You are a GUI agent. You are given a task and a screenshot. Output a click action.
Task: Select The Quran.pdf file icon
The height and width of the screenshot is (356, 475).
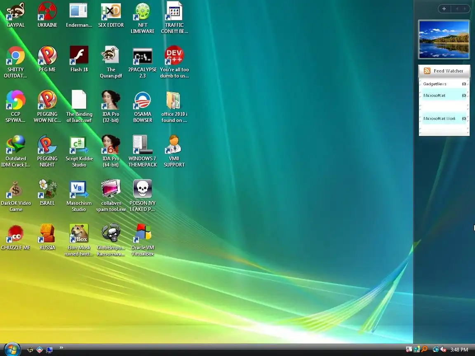pyautogui.click(x=111, y=62)
